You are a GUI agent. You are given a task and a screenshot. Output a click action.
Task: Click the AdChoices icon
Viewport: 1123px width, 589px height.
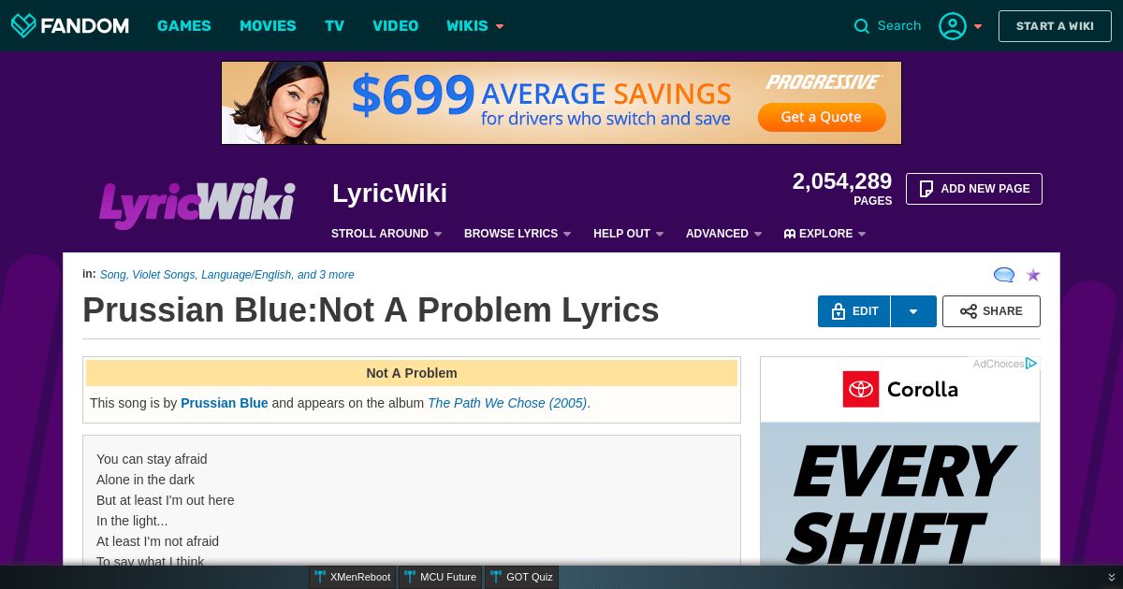point(1031,364)
